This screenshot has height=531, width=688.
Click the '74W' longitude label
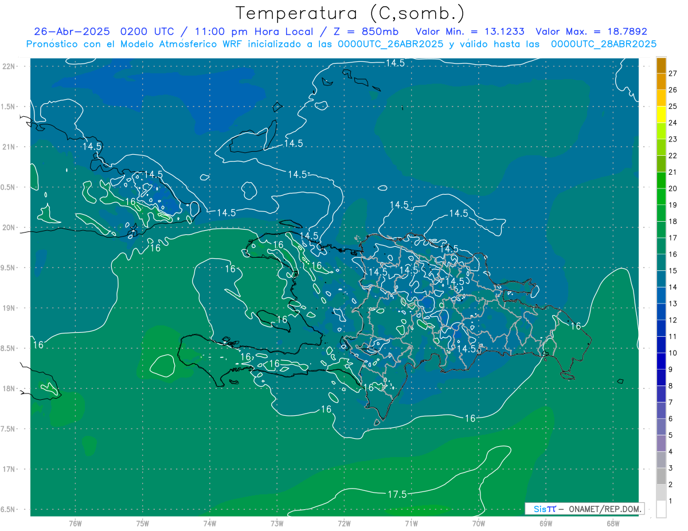tap(210, 524)
